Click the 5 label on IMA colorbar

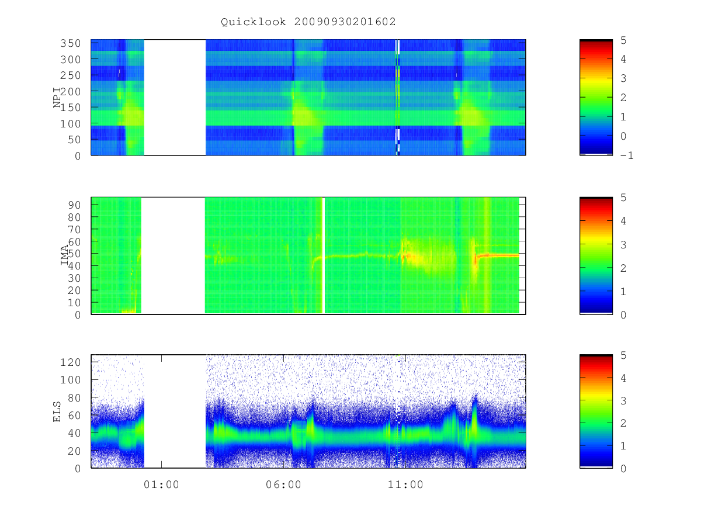623,198
